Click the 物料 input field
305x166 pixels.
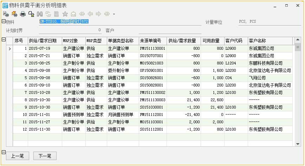(x=119, y=22)
